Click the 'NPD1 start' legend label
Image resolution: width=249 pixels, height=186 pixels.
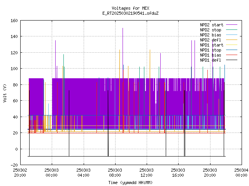pos(212,45)
